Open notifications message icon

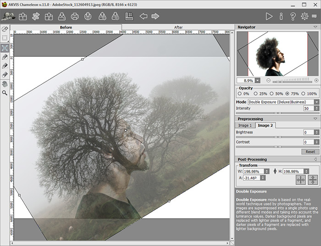coord(314,16)
